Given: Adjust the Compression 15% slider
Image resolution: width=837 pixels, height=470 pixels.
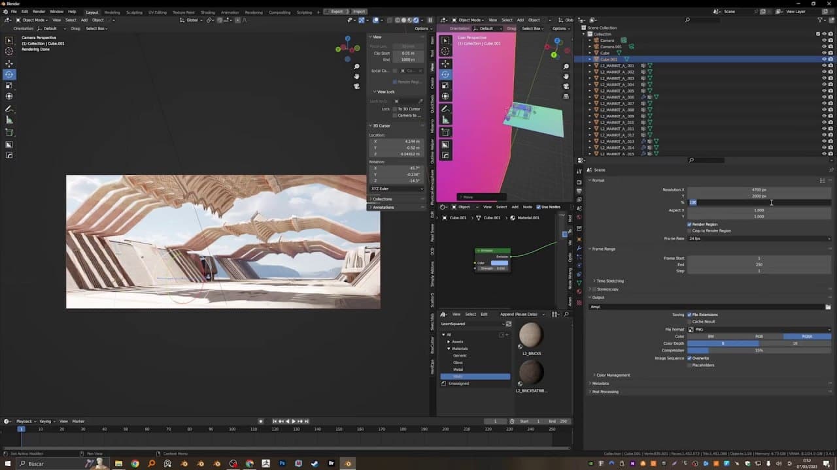Looking at the screenshot, I should click(759, 351).
